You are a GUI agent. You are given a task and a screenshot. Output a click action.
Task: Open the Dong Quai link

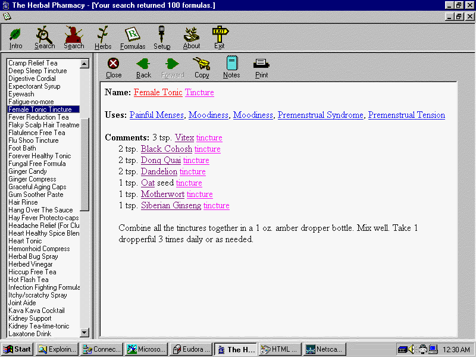pos(161,160)
